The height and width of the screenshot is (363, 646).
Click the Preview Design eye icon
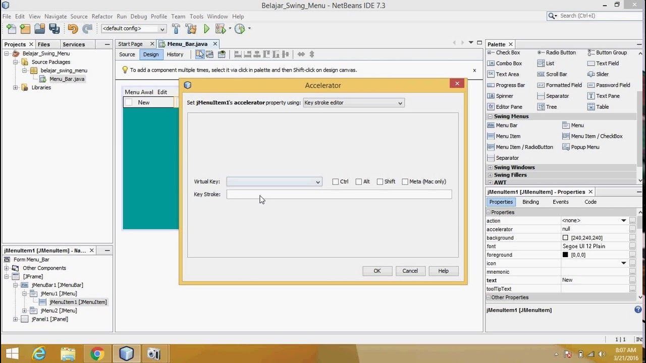222,54
